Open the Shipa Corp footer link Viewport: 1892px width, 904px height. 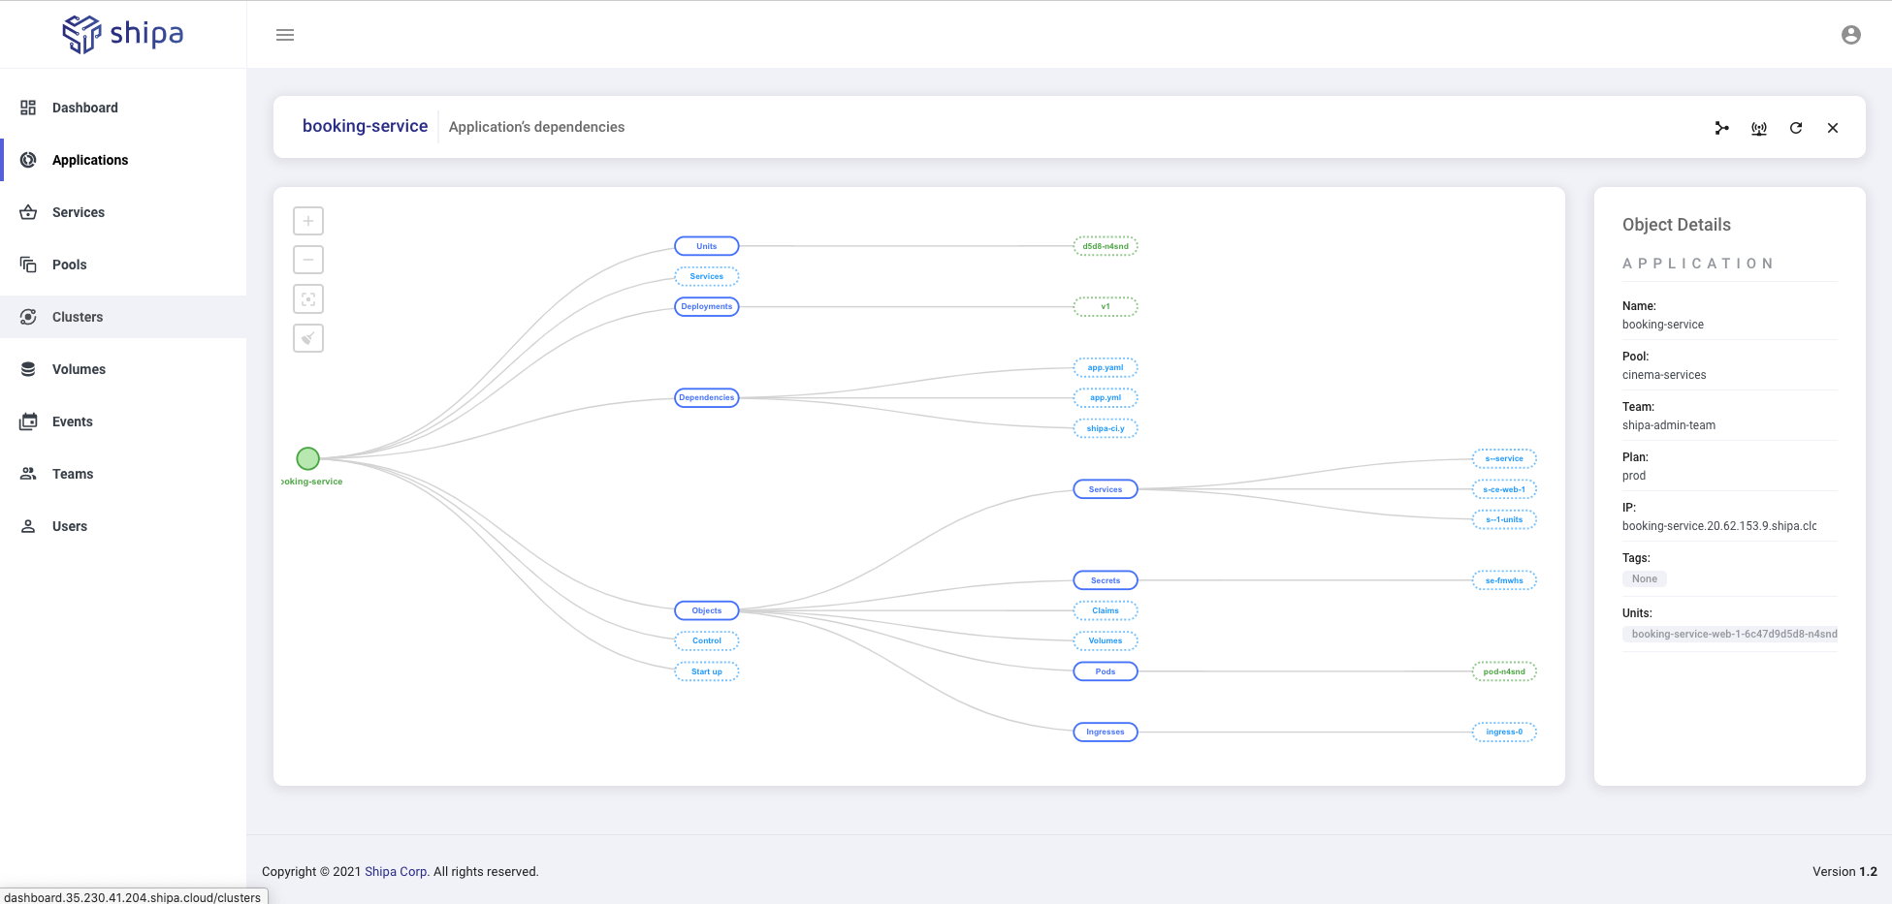[396, 871]
